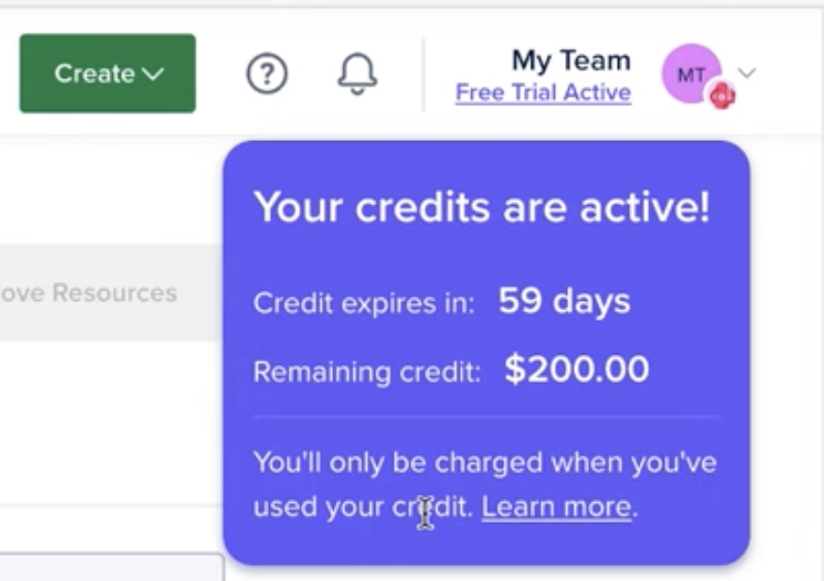Click the arrow inside the Create button
Viewport: 824px width, 581px height.
click(153, 74)
